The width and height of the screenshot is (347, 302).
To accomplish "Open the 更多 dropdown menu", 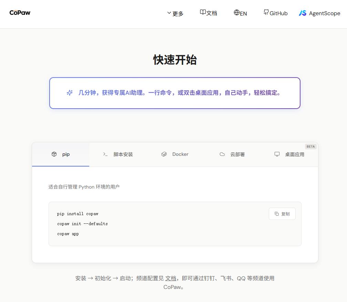I will [x=178, y=14].
